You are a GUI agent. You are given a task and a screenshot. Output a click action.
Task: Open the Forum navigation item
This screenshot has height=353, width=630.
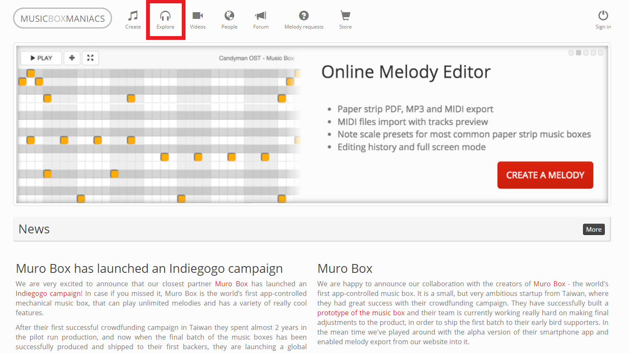tap(261, 20)
